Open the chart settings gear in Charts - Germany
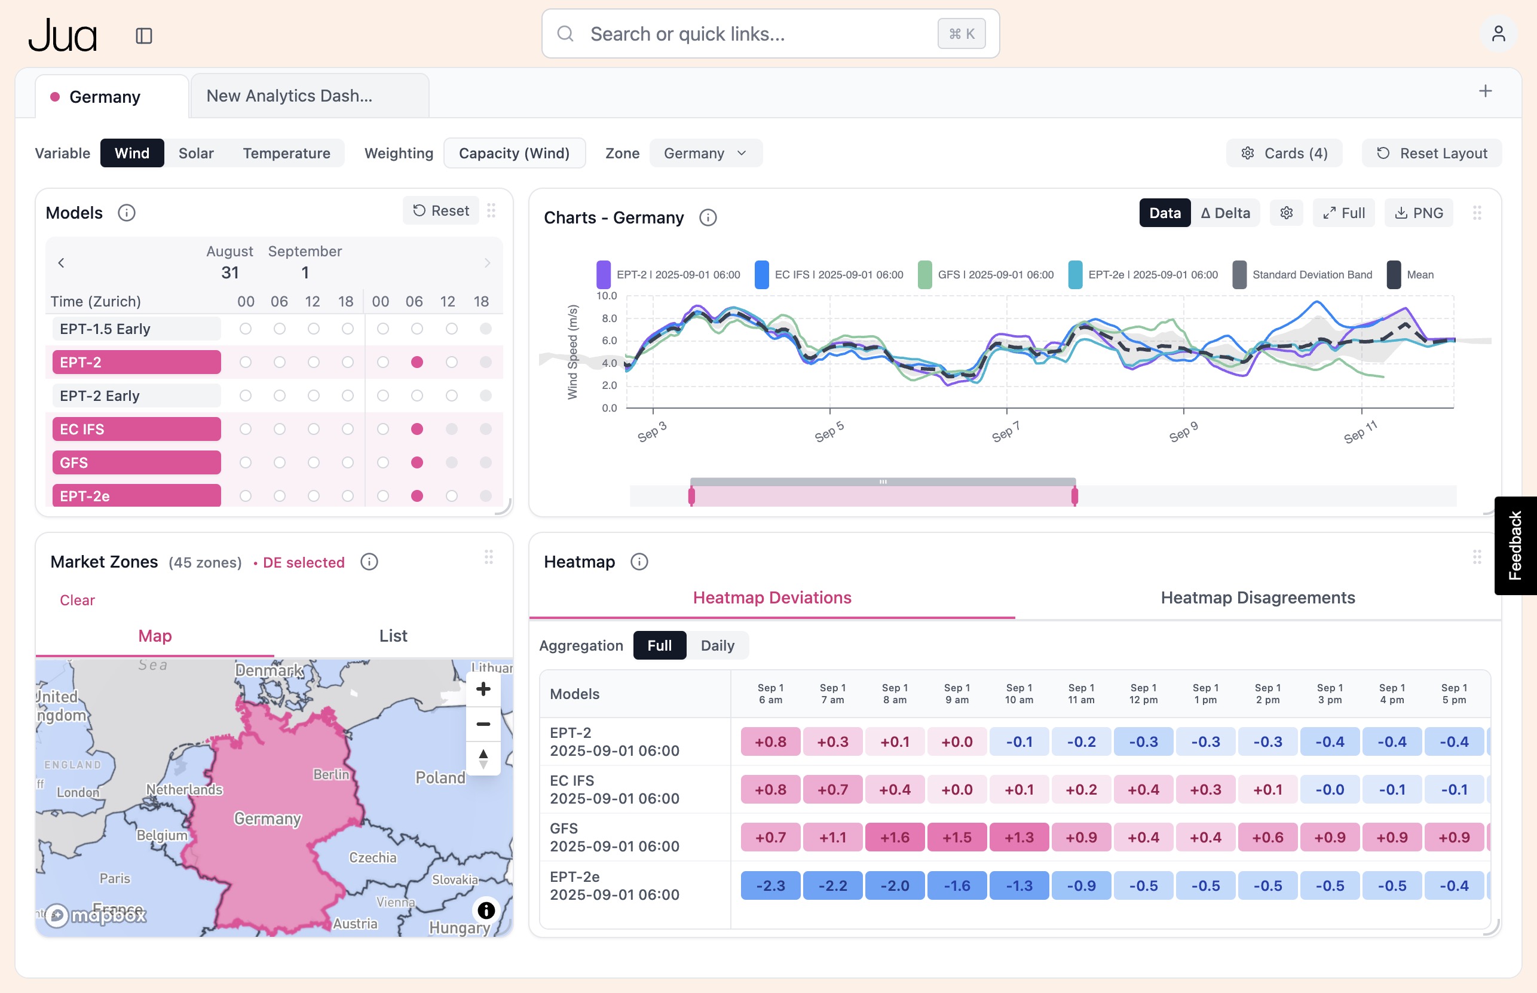 [1287, 213]
